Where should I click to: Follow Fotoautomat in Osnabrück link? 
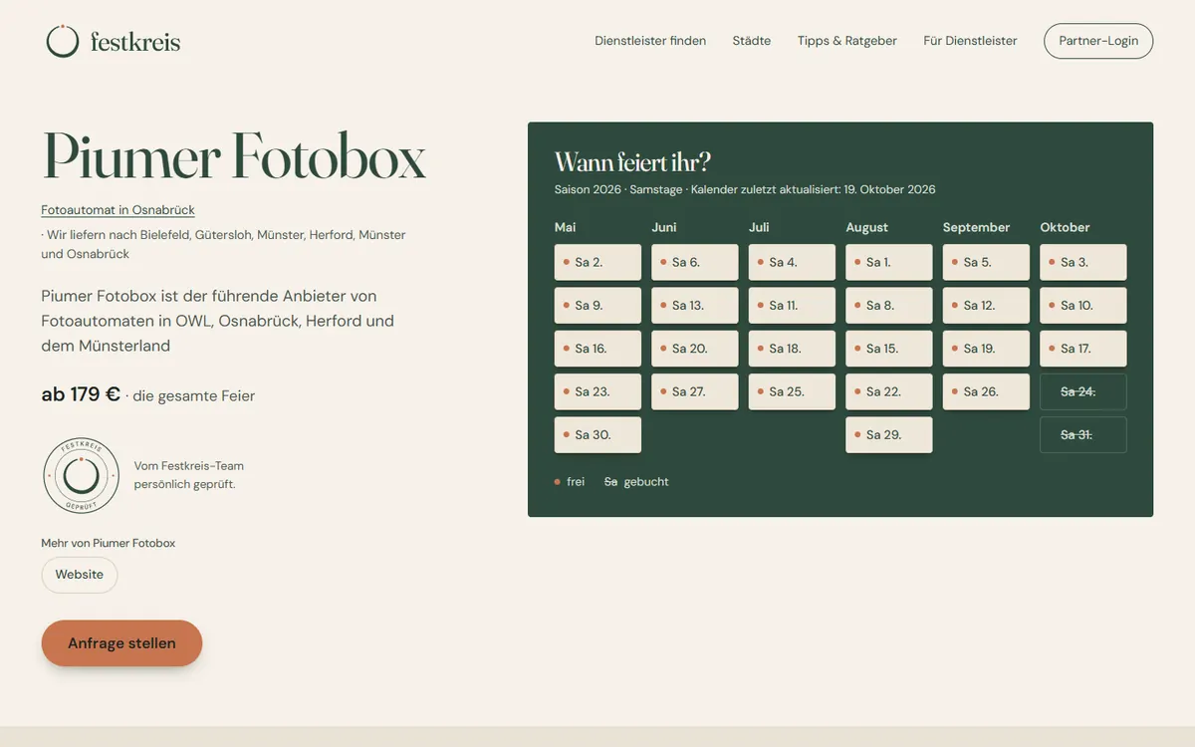coord(118,210)
